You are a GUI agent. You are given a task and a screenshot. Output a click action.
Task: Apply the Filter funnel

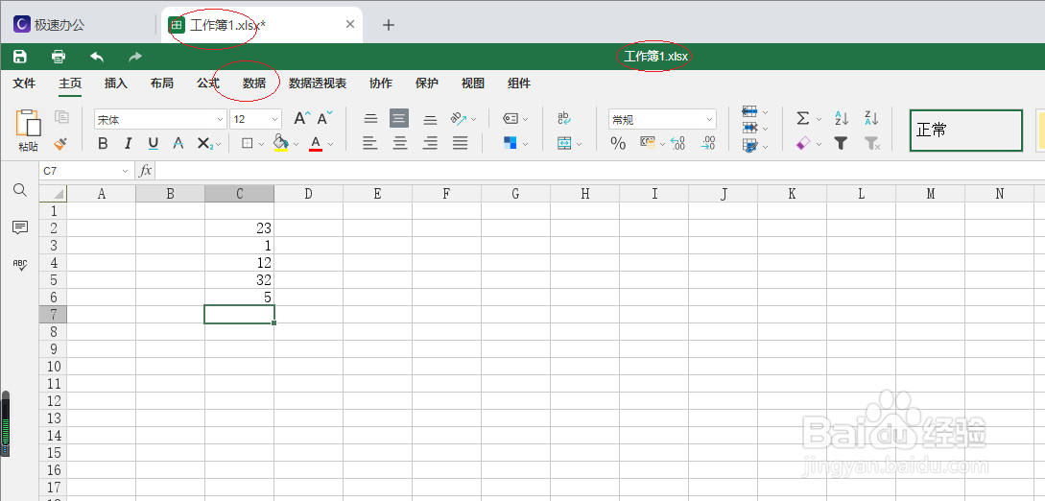pos(841,143)
